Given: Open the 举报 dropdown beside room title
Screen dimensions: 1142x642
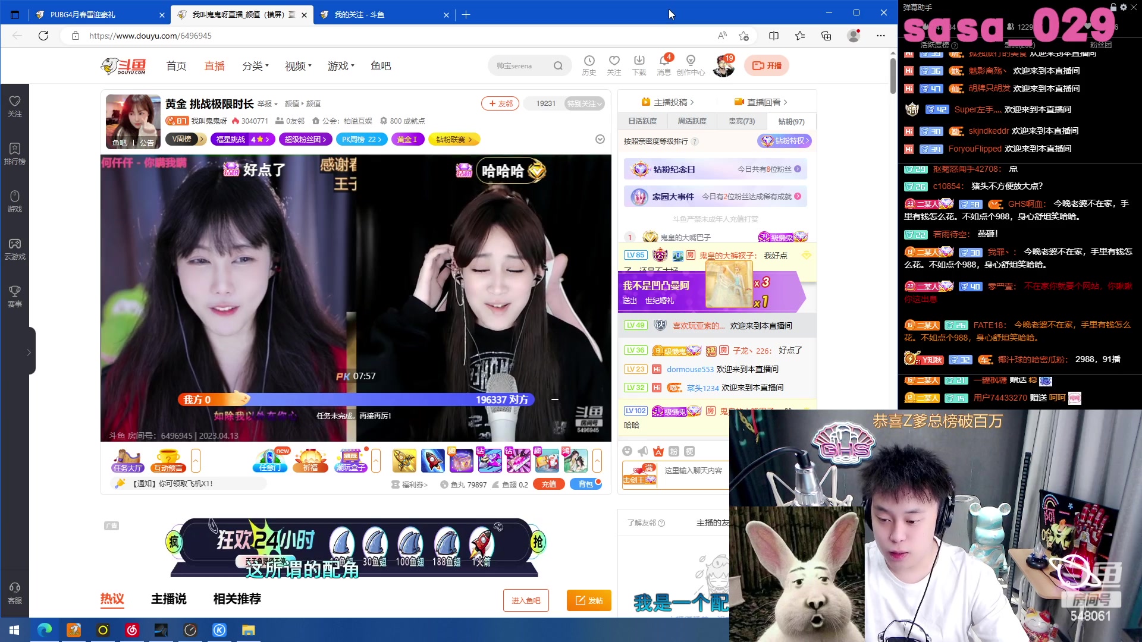Looking at the screenshot, I should pos(267,103).
